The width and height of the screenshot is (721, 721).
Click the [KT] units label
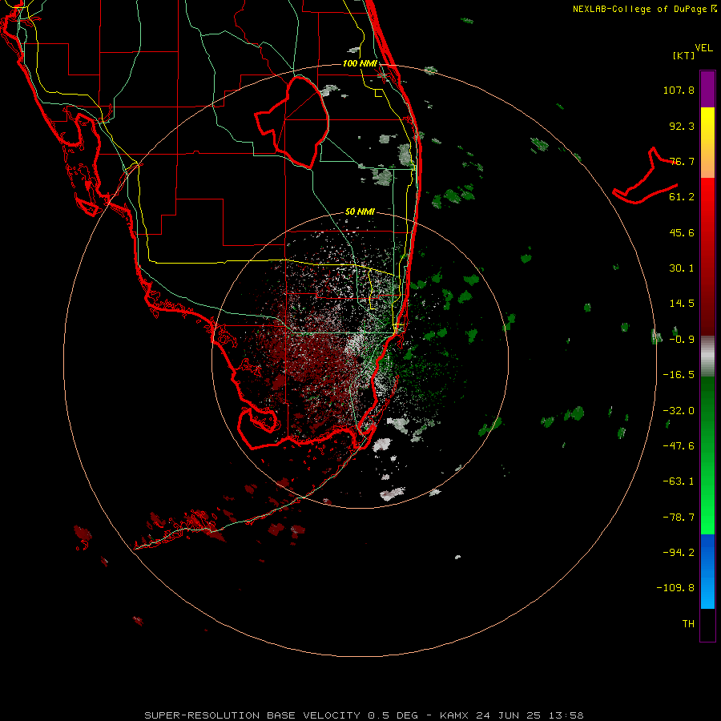684,55
